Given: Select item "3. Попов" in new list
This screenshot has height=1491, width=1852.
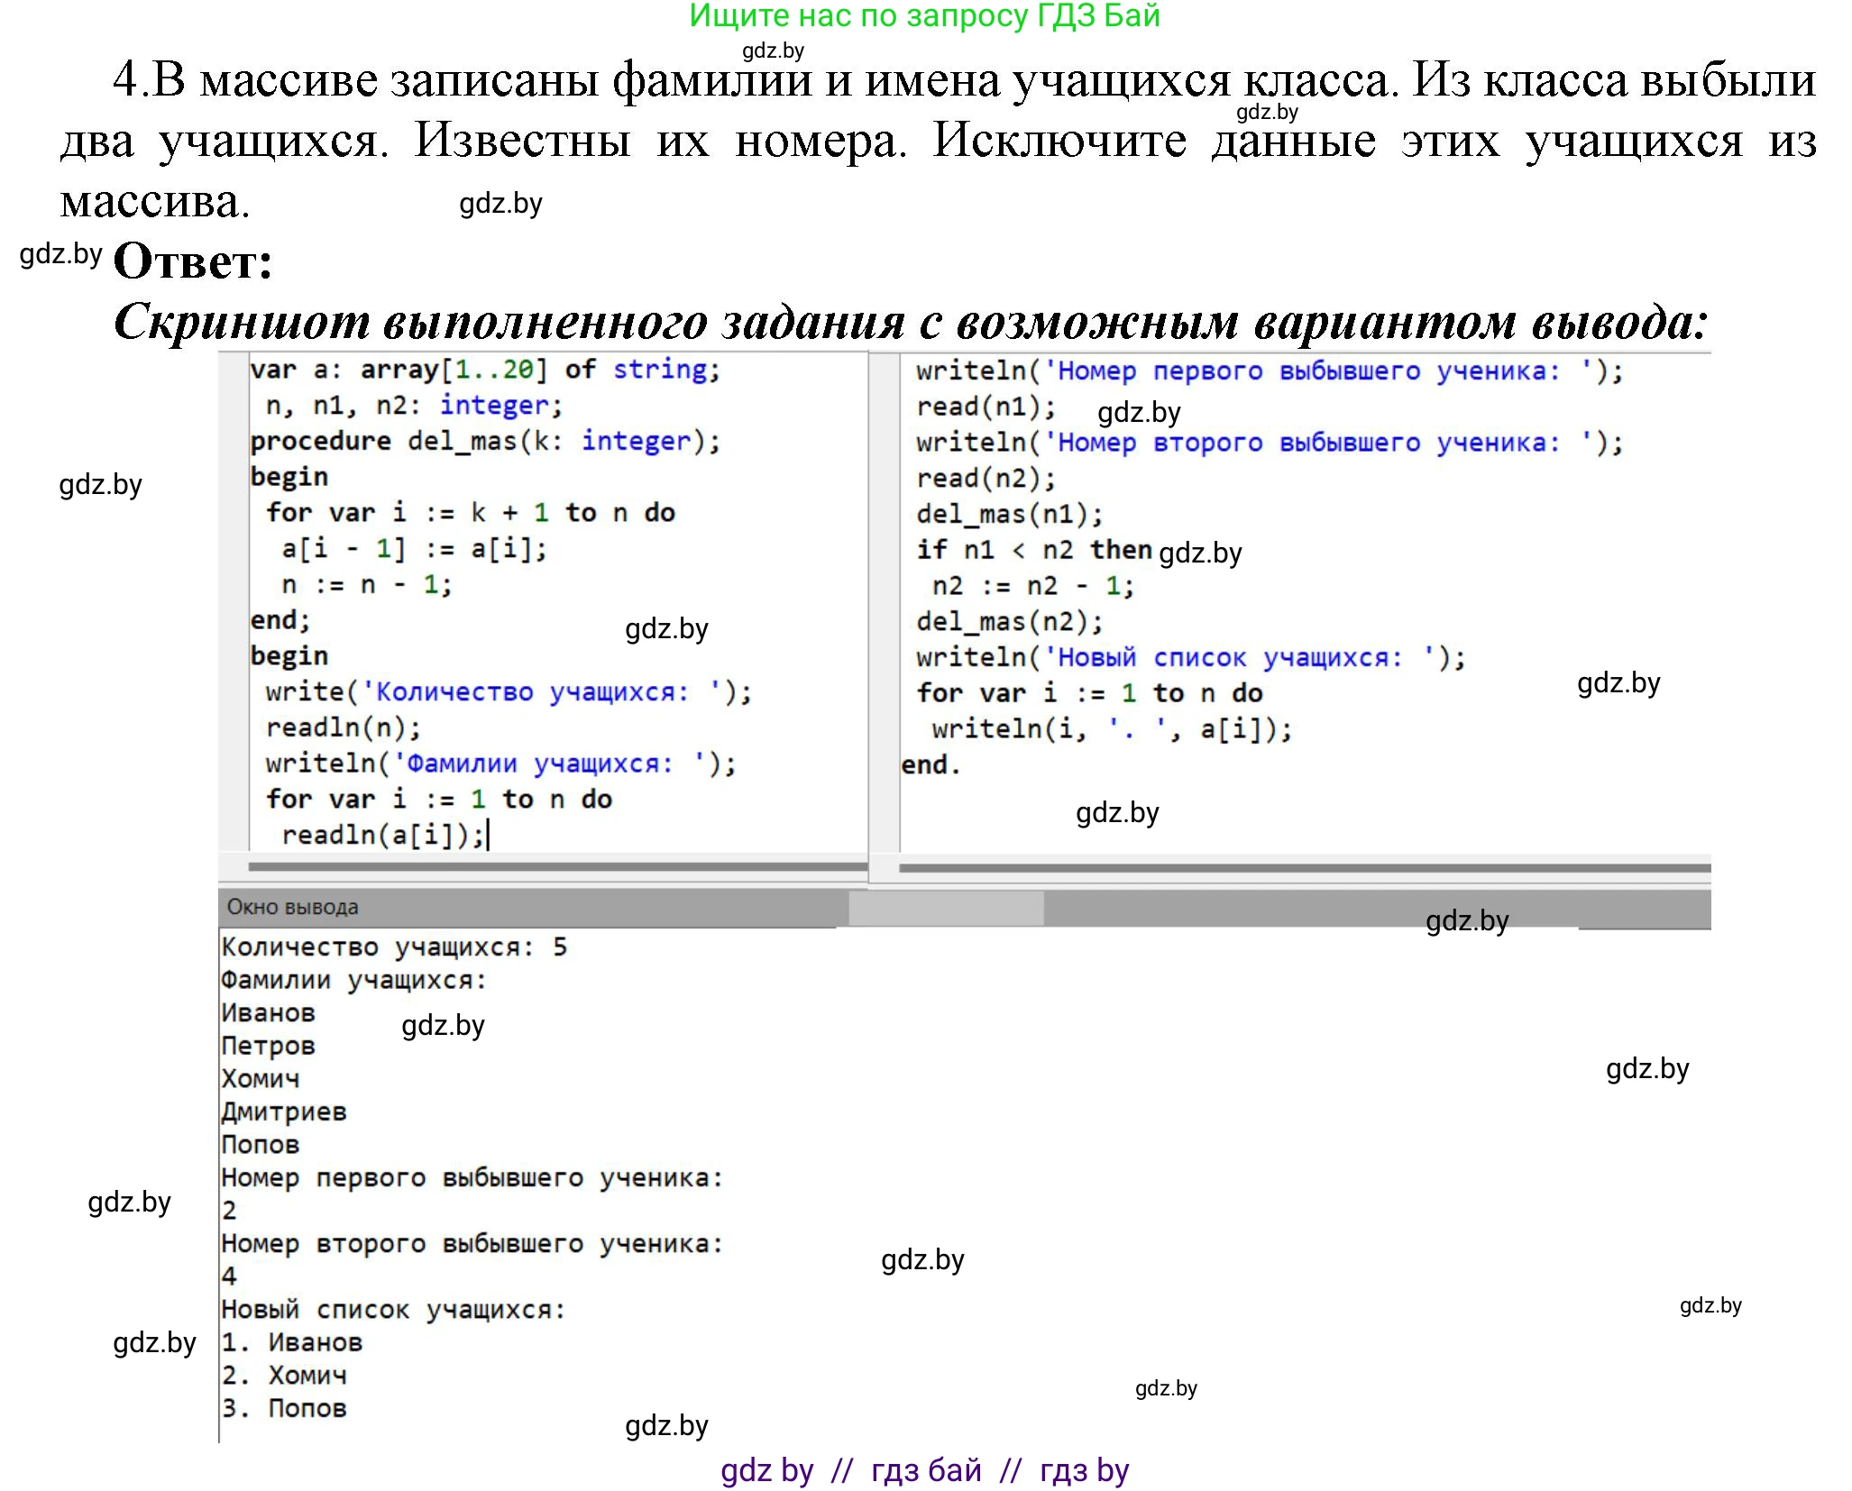Looking at the screenshot, I should point(284,1407).
